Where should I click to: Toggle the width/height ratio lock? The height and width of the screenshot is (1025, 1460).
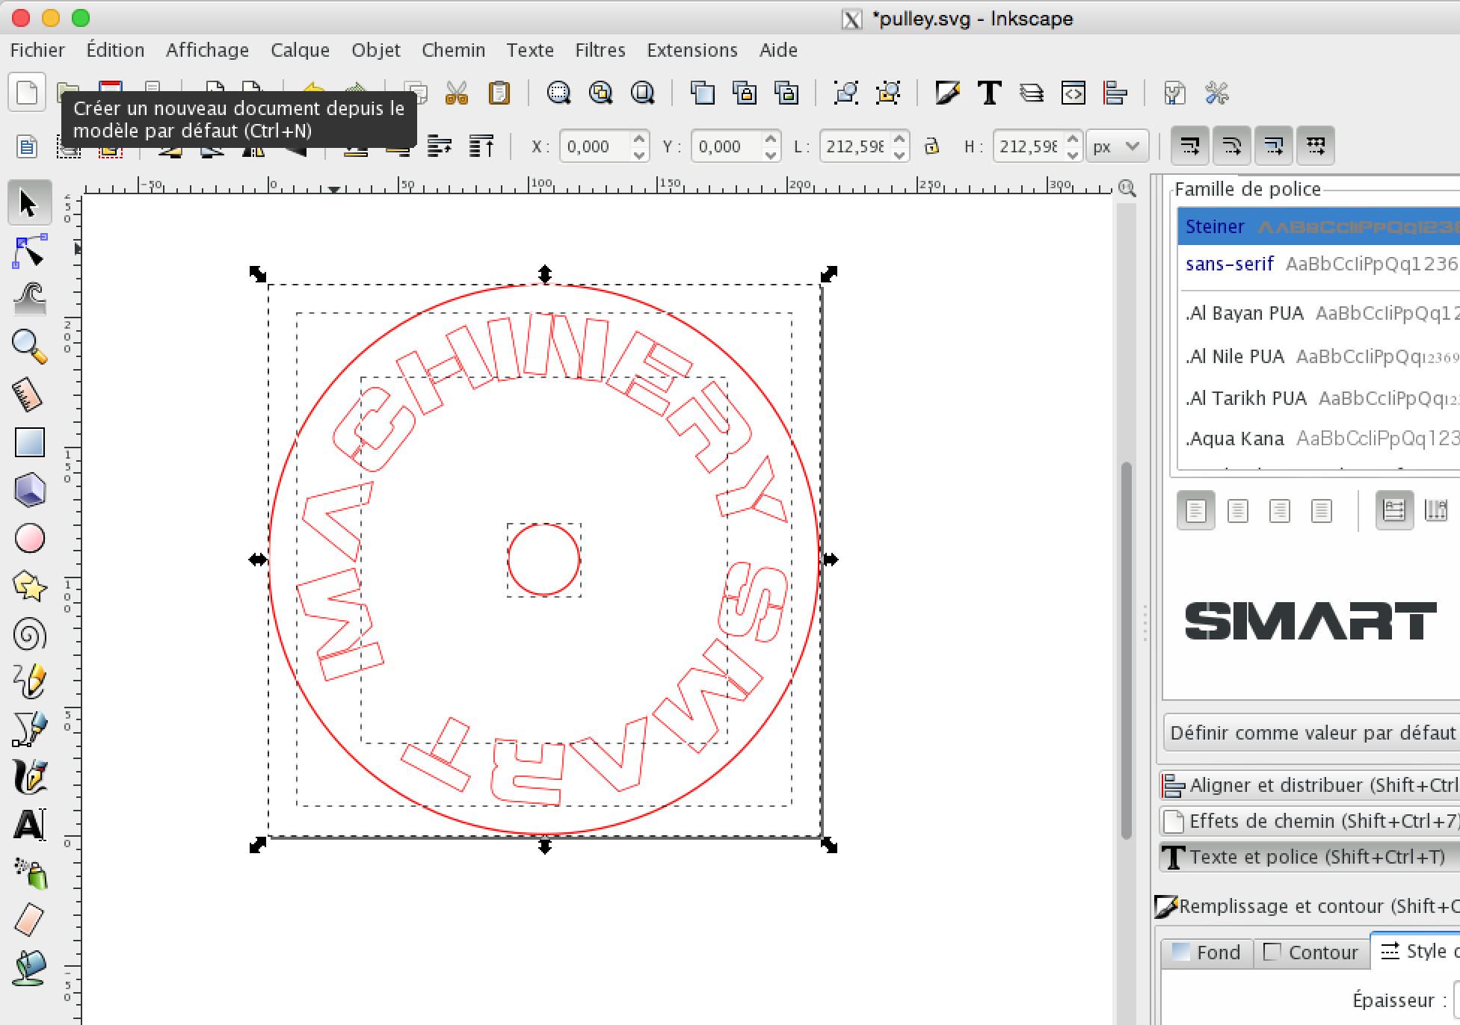coord(931,146)
